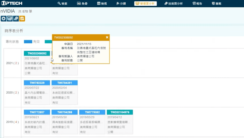Image resolution: width=244 pixels, height=138 pixels.
Task: Go to the 檢視 view menu
Action: point(102,4)
